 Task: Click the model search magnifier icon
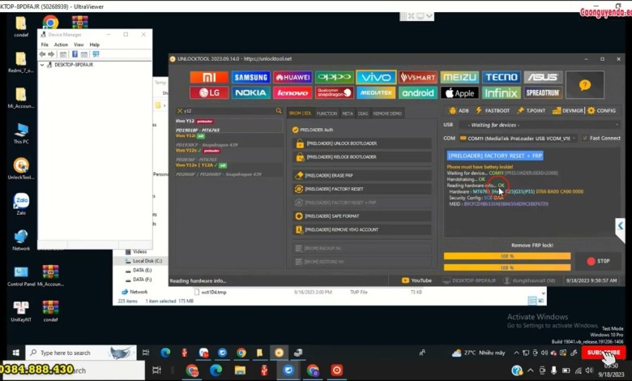(x=279, y=110)
